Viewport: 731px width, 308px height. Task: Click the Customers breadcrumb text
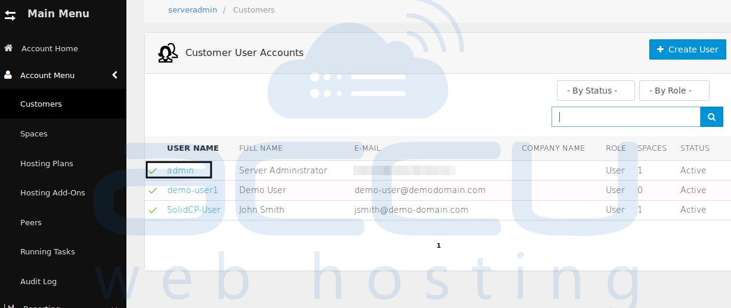[x=254, y=10]
